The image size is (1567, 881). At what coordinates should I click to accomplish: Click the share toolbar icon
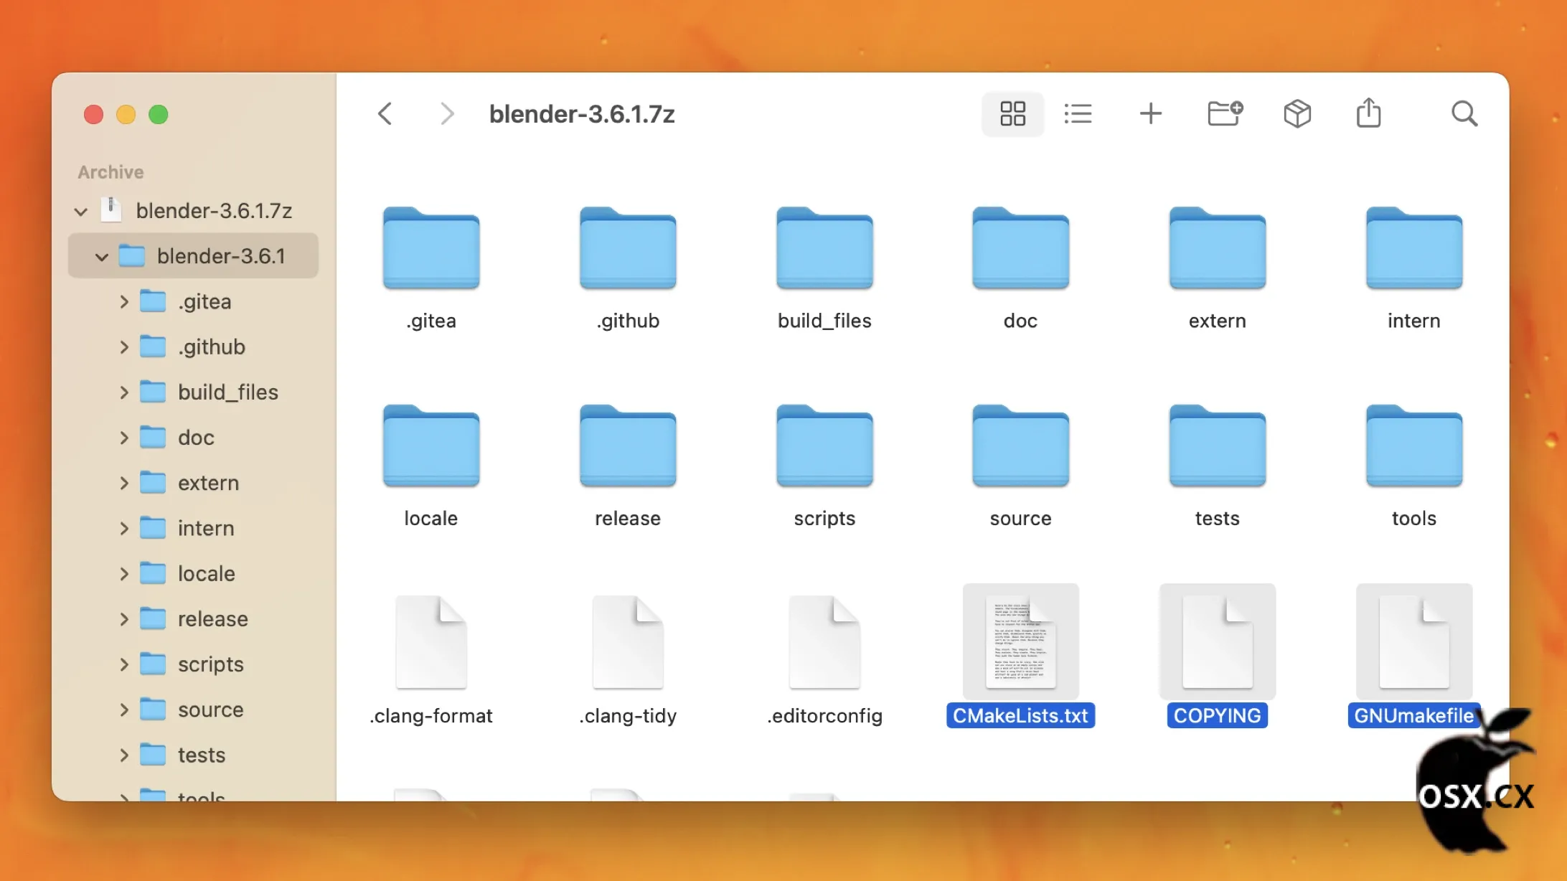click(1368, 113)
